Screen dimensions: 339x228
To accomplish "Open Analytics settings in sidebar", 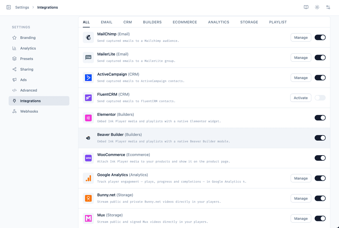I will click(39, 48).
